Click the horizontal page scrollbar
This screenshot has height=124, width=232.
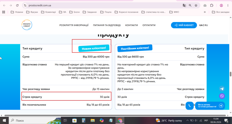pyautogui.click(x=115, y=116)
